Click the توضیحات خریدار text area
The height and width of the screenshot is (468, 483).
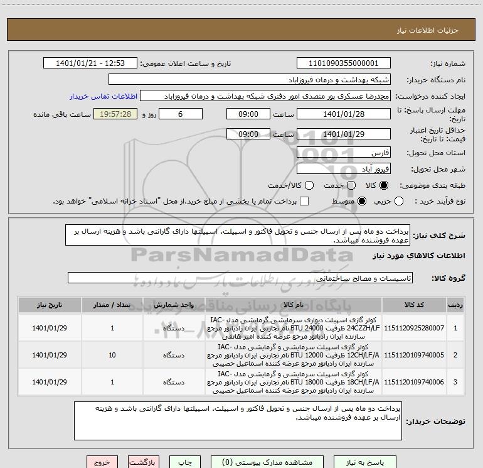(x=238, y=421)
